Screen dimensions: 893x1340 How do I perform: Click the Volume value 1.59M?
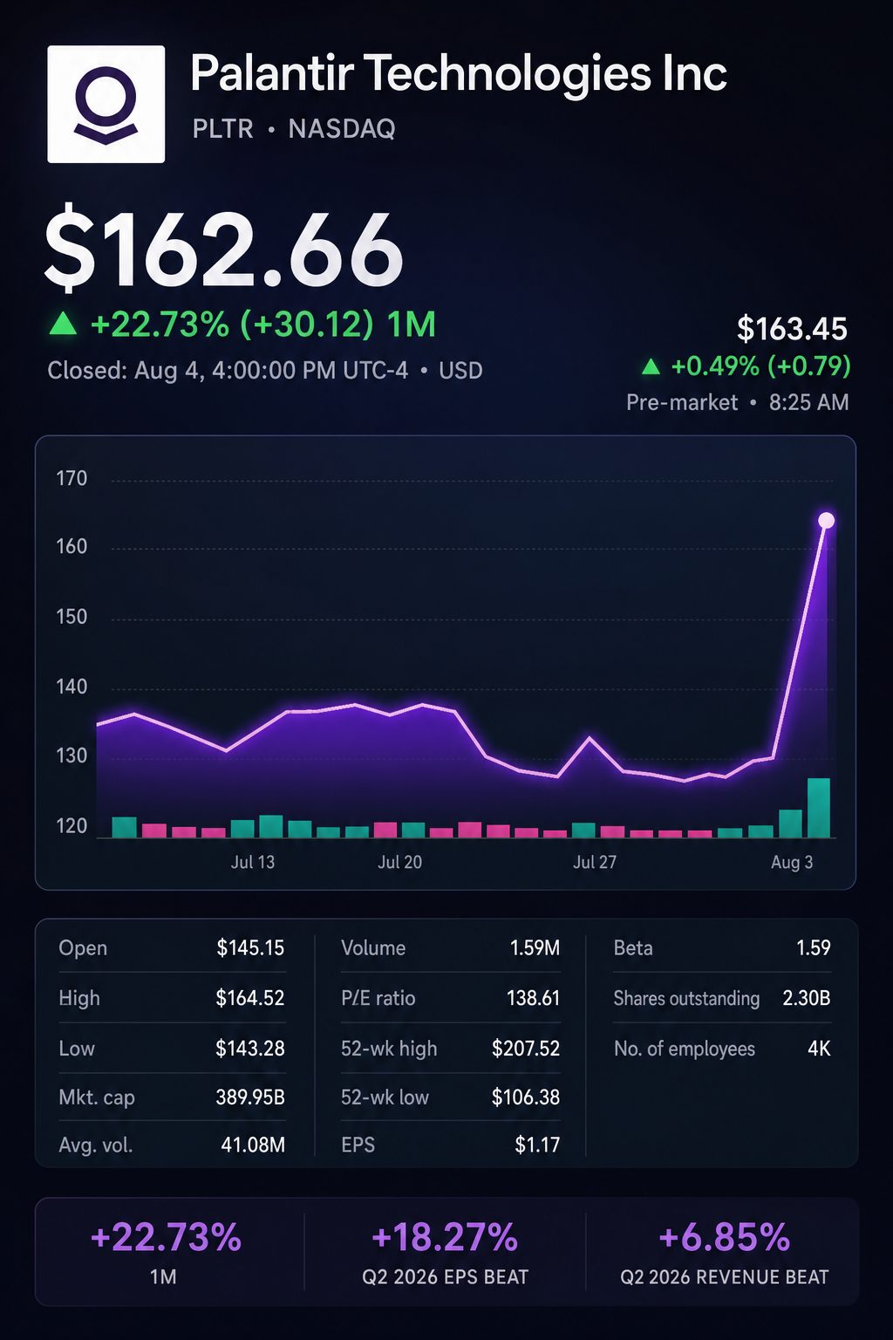click(535, 947)
